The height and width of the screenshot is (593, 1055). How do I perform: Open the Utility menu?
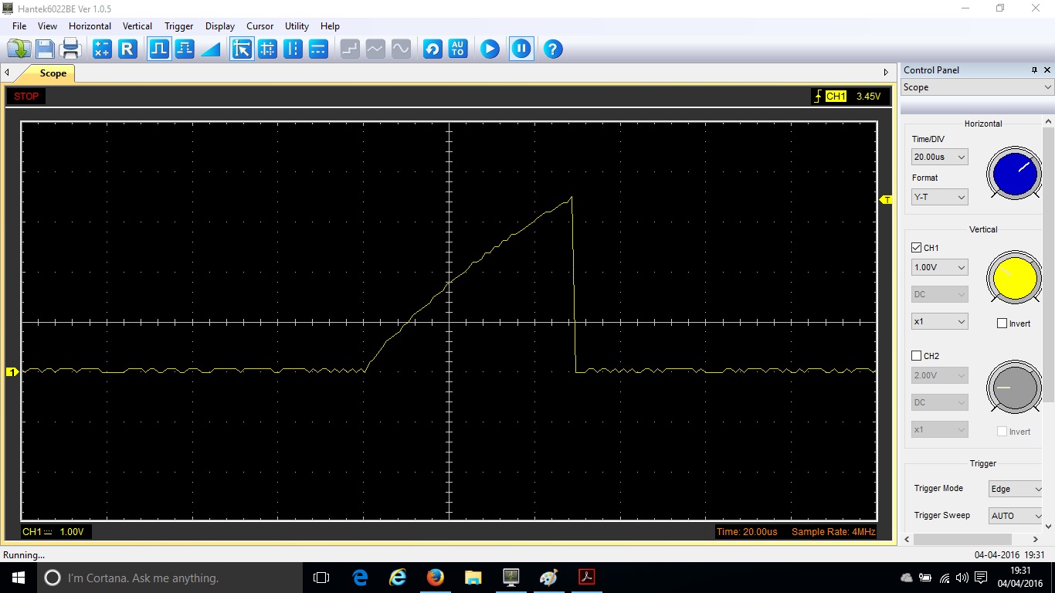tap(297, 26)
